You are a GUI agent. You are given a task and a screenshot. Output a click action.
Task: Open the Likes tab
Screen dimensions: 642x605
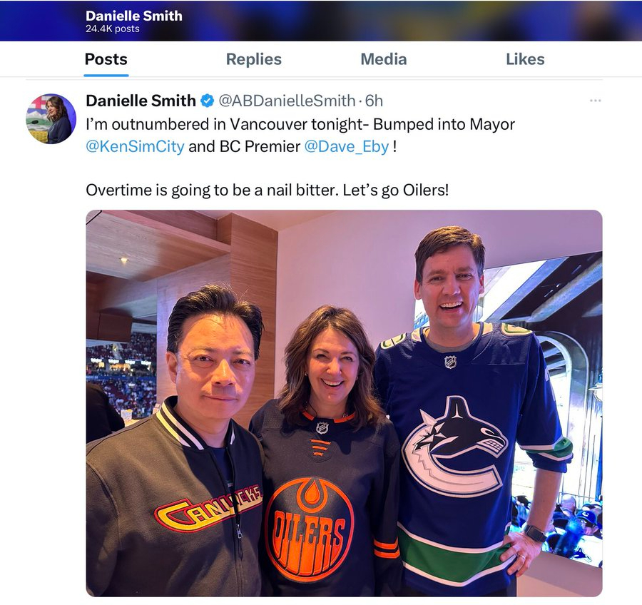pyautogui.click(x=525, y=59)
